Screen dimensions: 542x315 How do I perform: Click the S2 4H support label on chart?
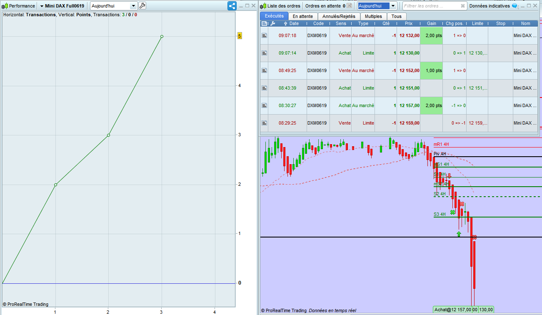point(440,194)
